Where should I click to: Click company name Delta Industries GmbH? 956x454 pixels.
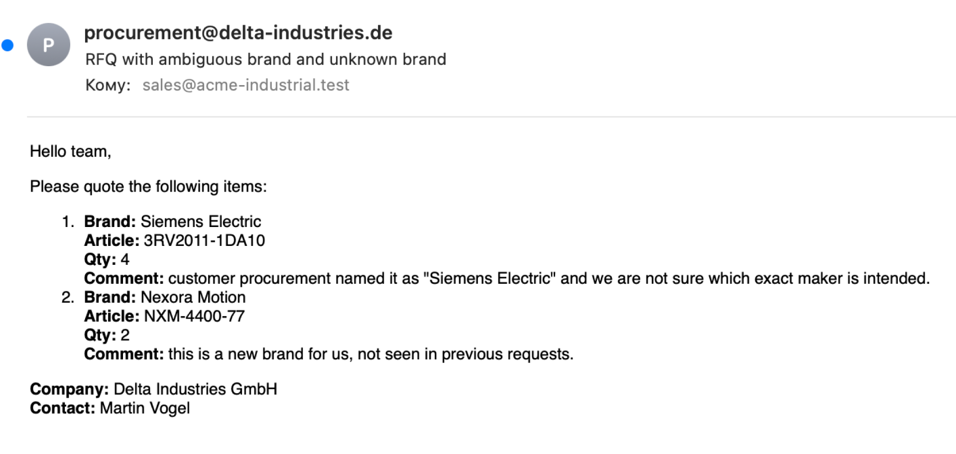pos(195,389)
